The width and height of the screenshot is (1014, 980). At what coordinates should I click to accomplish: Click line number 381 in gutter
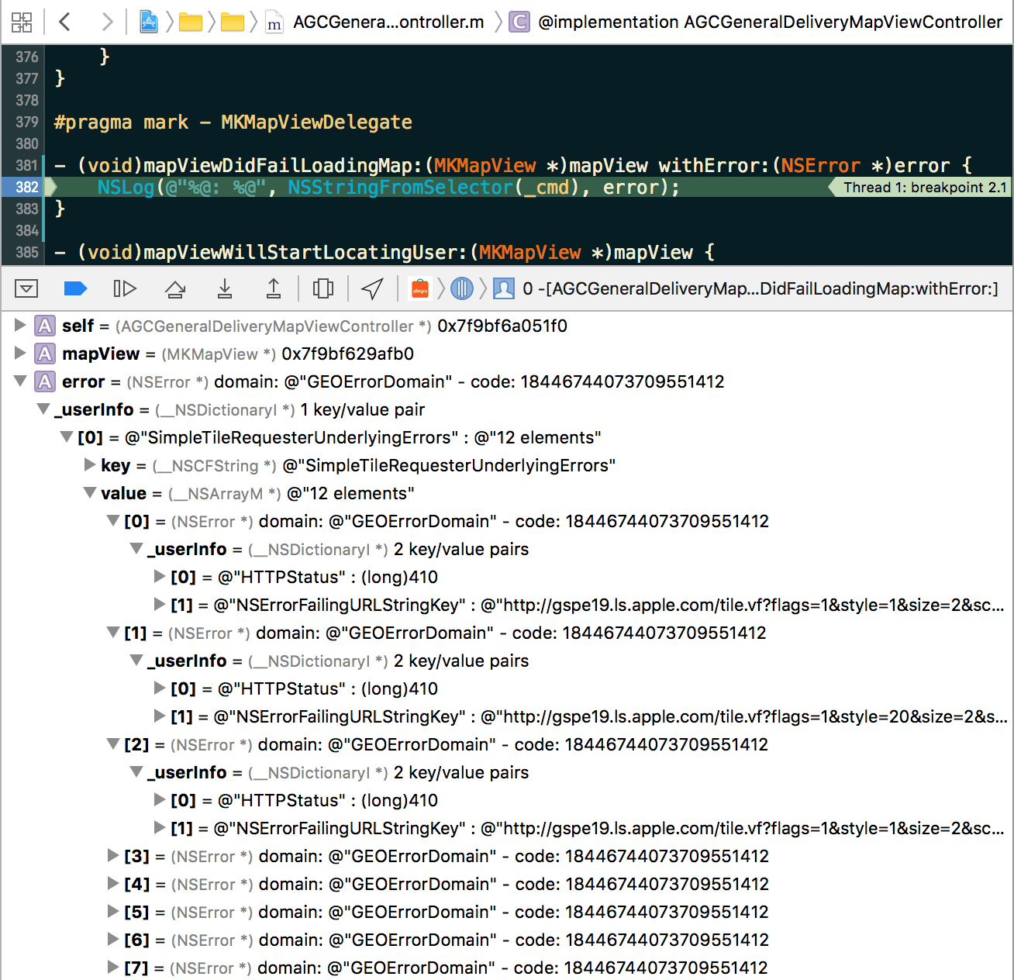click(x=26, y=165)
